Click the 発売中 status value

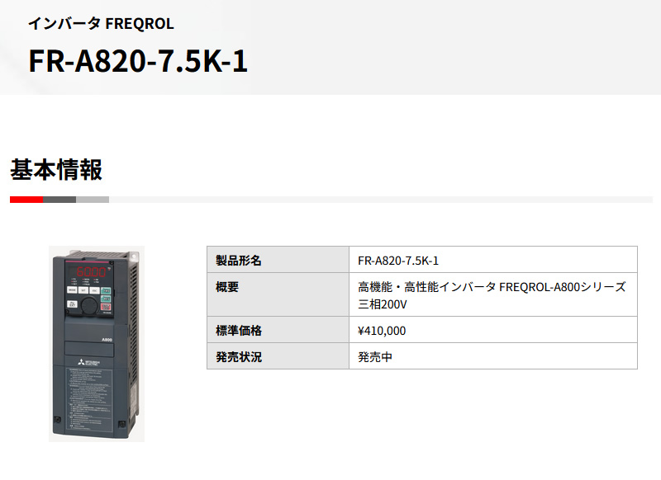tap(375, 357)
